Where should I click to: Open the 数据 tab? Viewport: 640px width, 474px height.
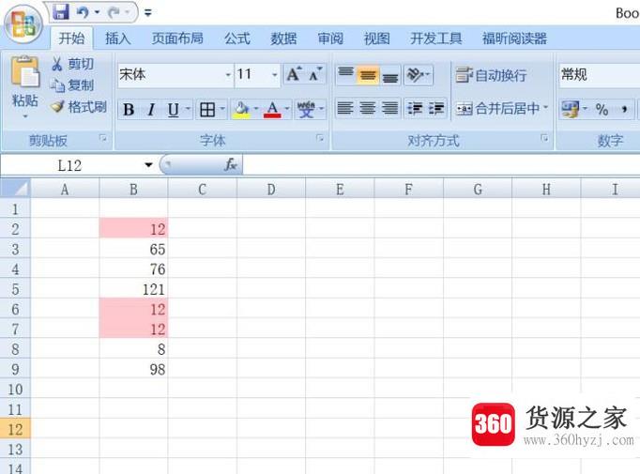(x=283, y=38)
